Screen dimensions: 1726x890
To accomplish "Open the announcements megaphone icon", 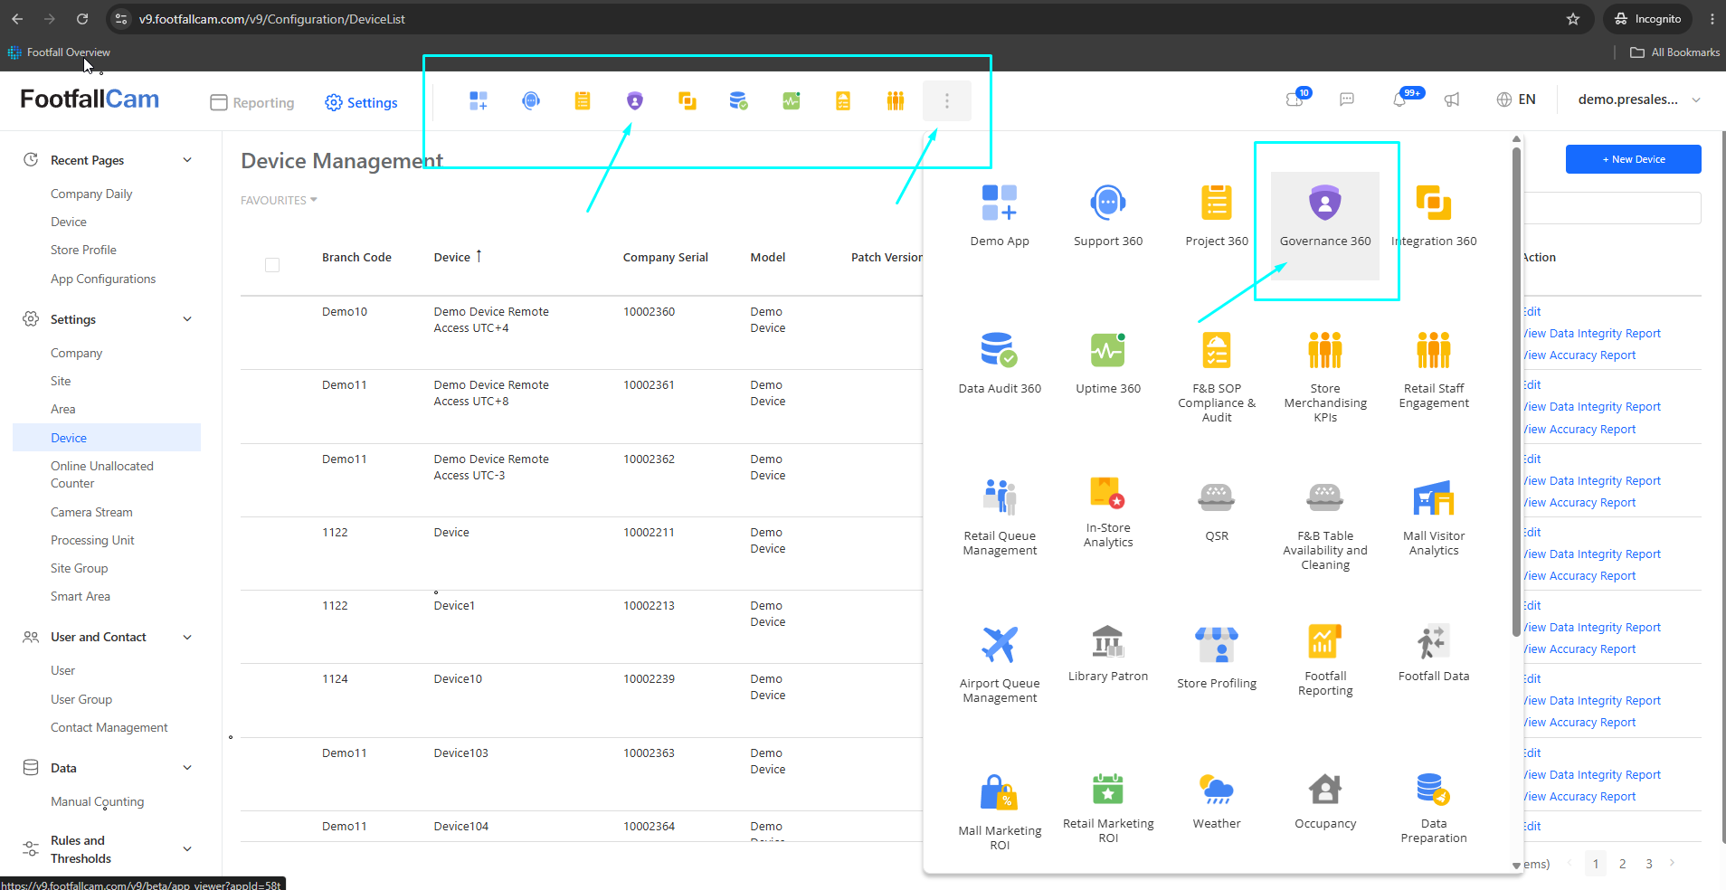I will pos(1452,99).
